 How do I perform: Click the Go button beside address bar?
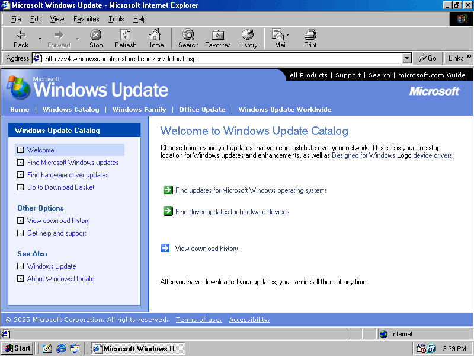point(428,58)
